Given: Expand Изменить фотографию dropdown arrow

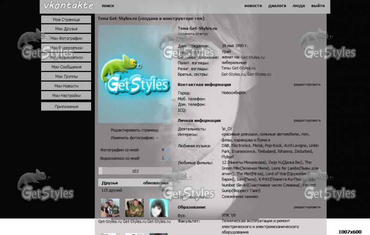Looking at the screenshot, I should (157, 138).
